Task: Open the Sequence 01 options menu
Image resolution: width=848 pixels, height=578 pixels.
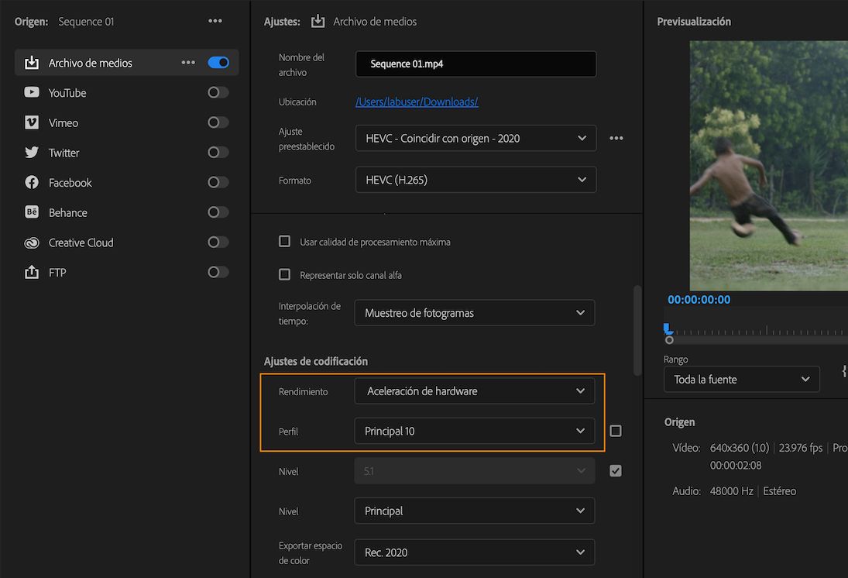Action: pyautogui.click(x=215, y=21)
